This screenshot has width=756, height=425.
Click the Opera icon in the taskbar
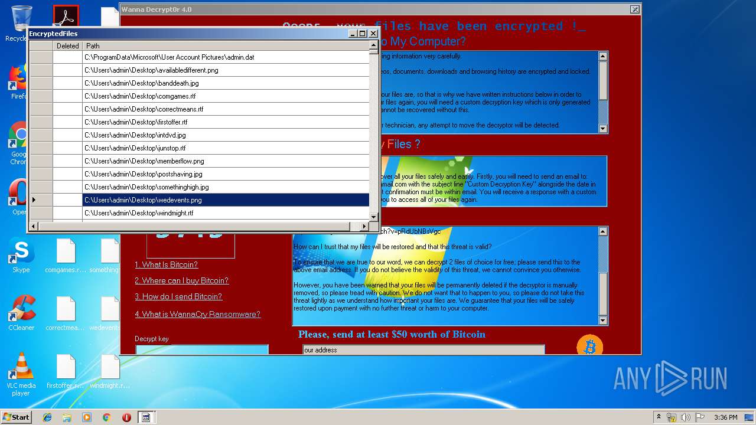point(126,417)
